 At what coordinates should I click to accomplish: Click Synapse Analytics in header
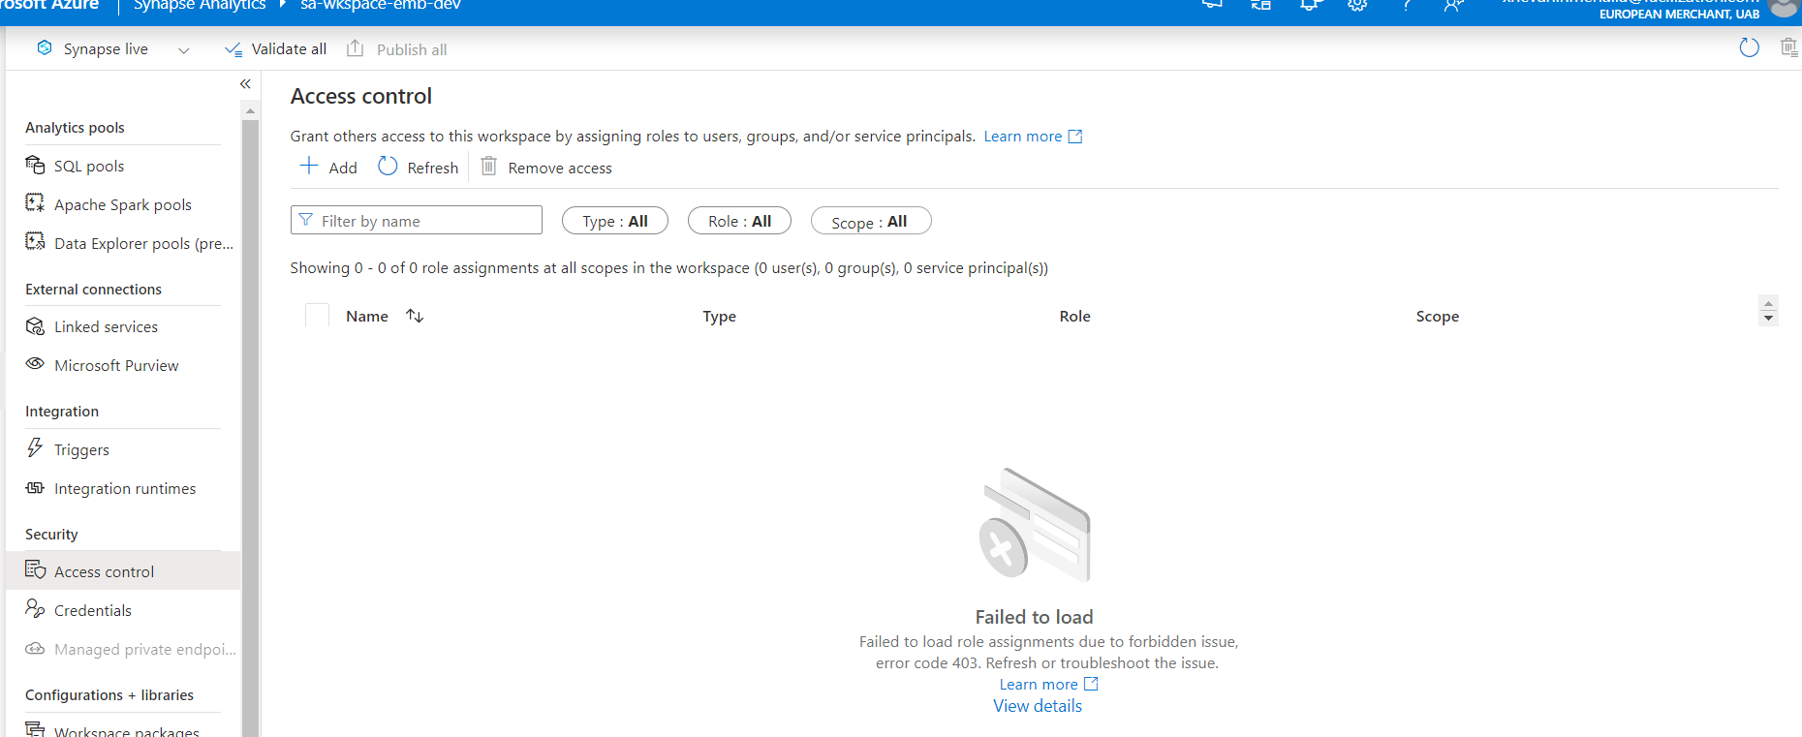(200, 5)
